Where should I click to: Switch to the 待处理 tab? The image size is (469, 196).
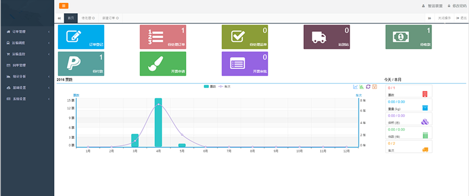click(x=88, y=18)
